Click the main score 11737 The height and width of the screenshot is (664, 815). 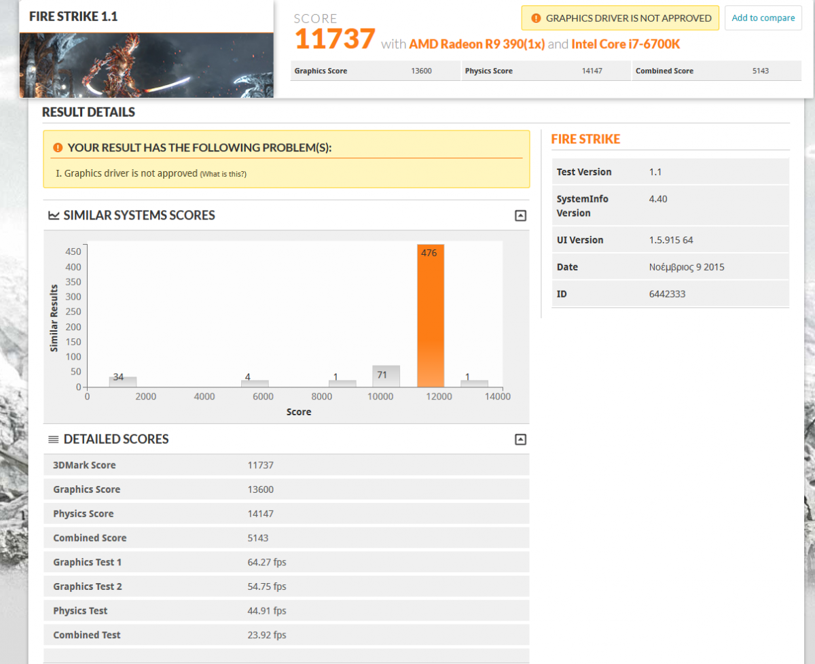(x=335, y=39)
